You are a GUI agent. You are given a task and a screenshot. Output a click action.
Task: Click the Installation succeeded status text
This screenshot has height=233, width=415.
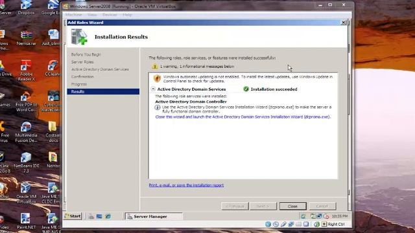[274, 89]
